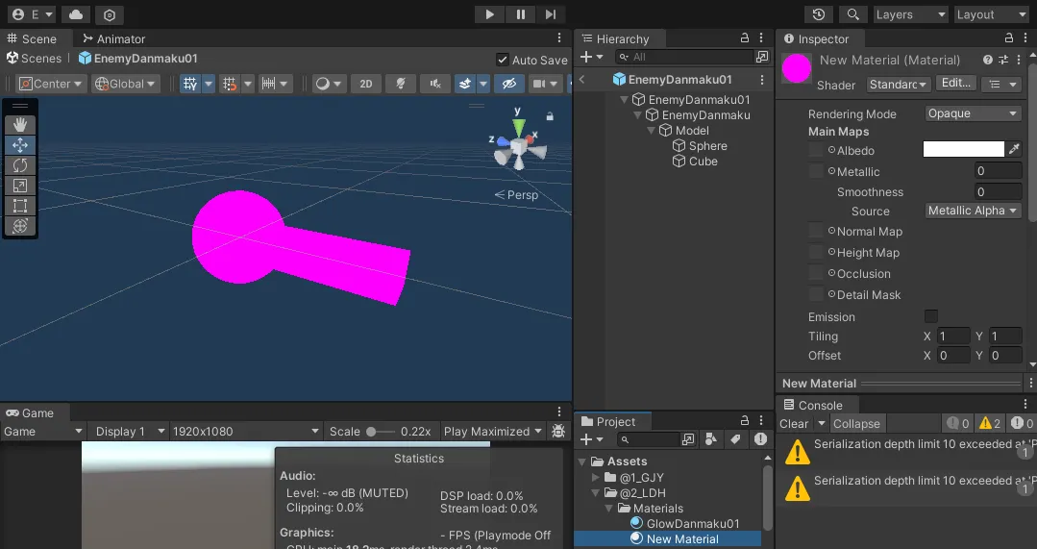This screenshot has width=1037, height=549.
Task: Select the Hand view tool
Action: 20,125
